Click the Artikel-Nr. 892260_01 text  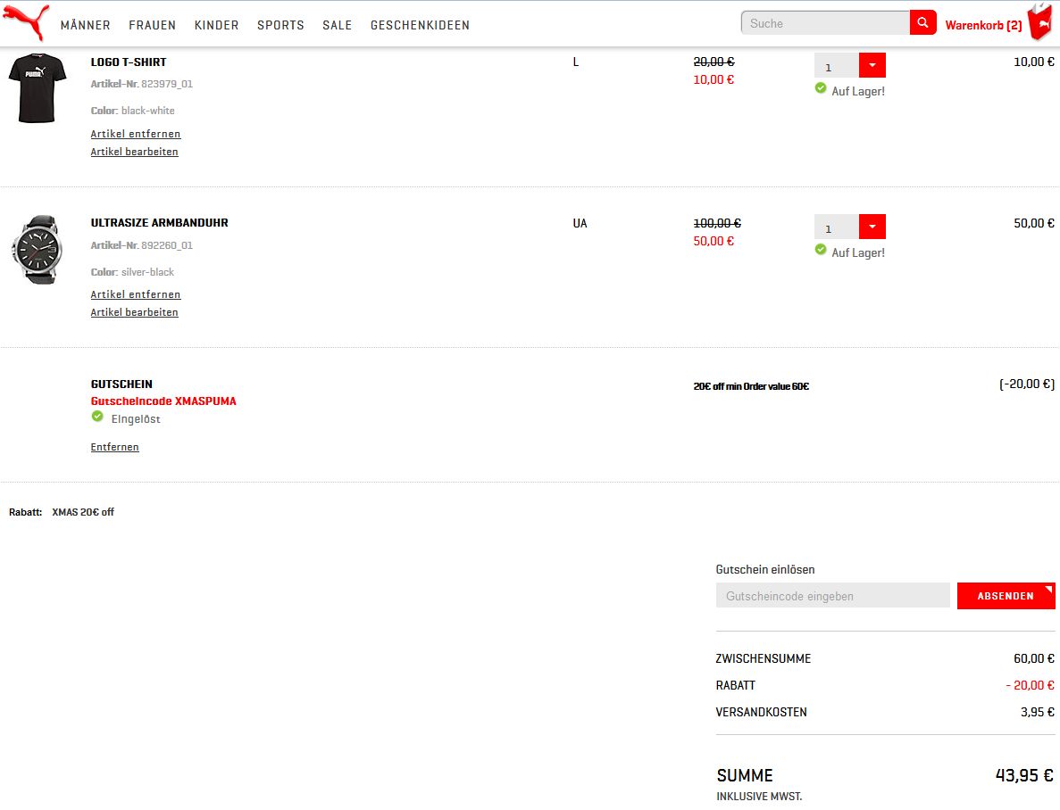(142, 245)
